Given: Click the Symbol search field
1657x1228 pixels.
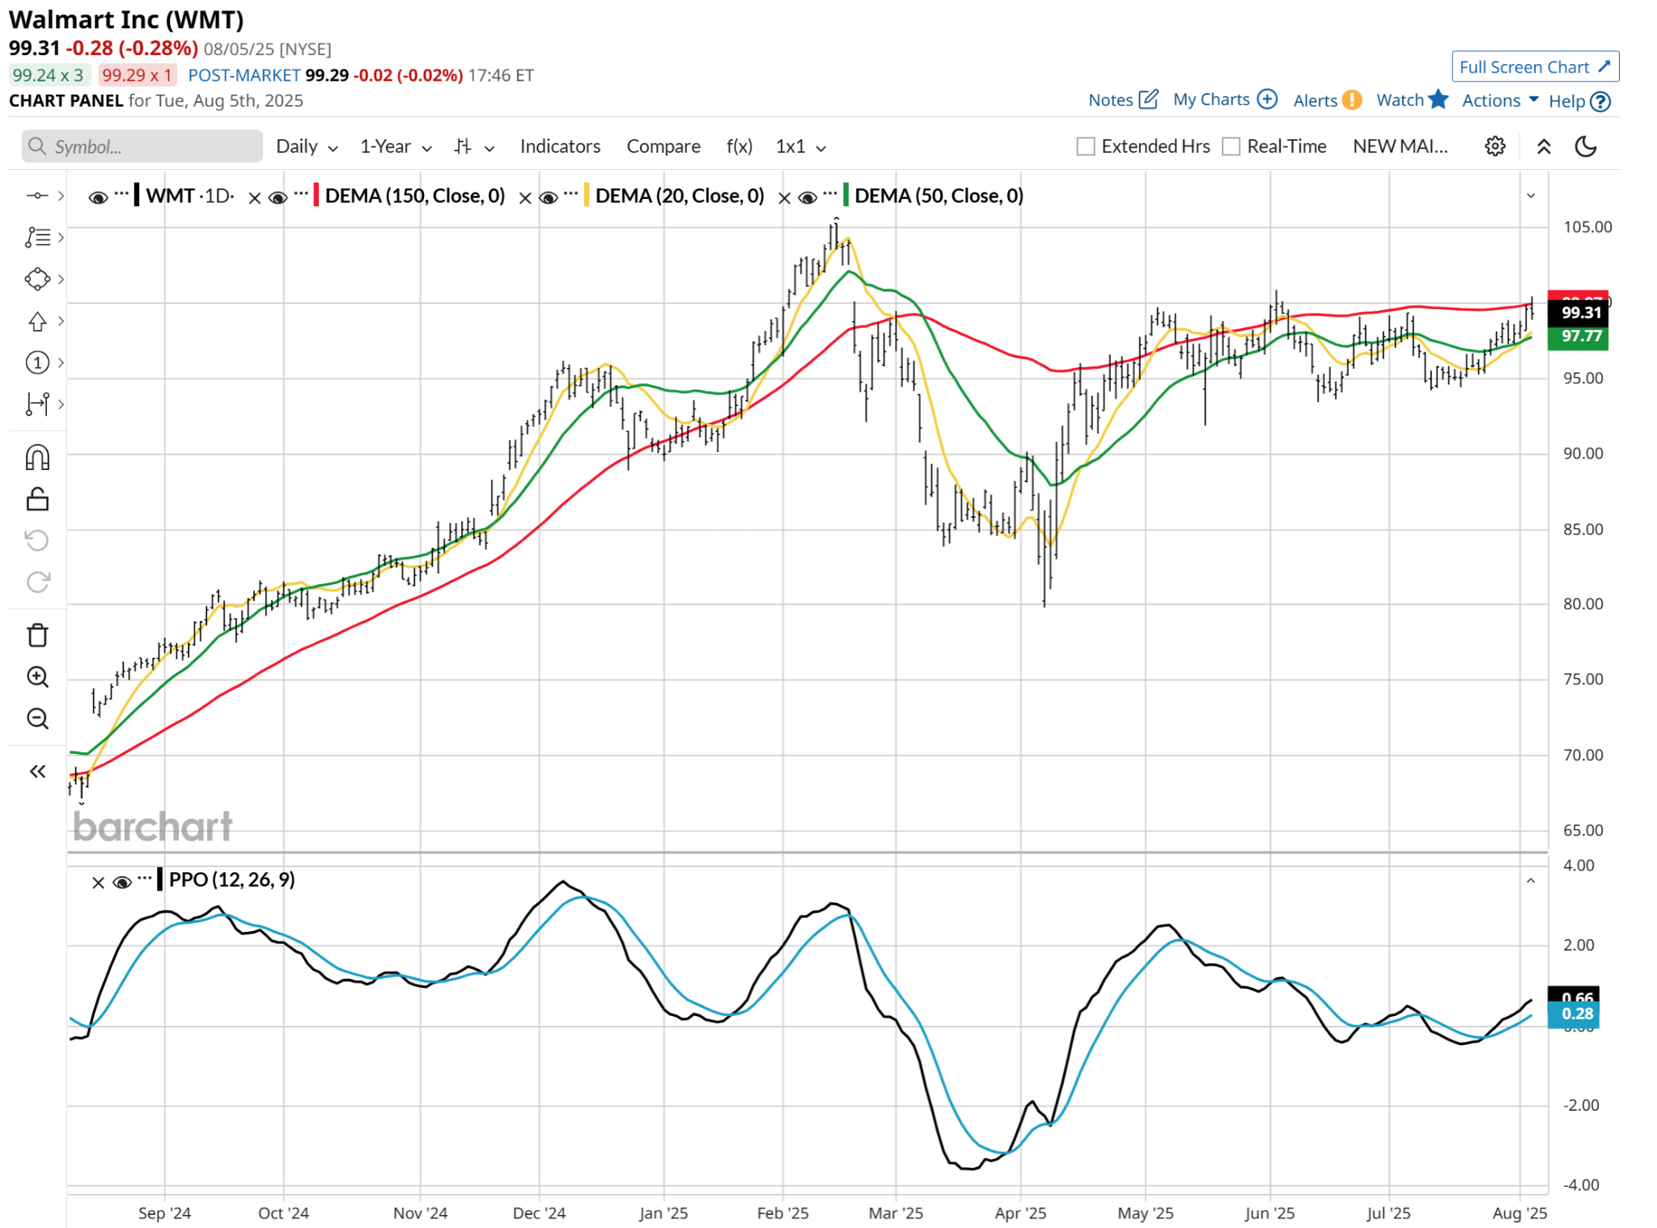Looking at the screenshot, I should pyautogui.click(x=142, y=146).
